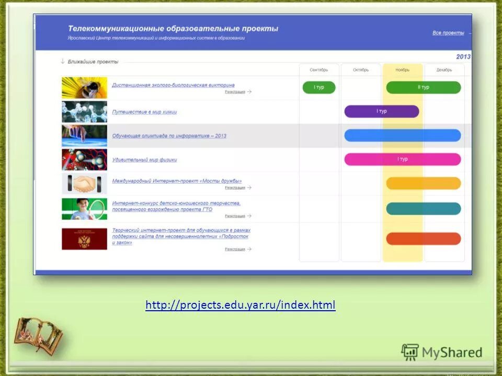Click the purple 'I тур' chemistry bar
Screen dimensions: 502x376
(382, 111)
